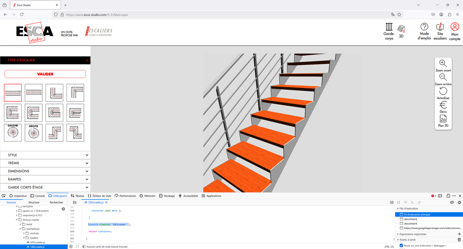
Task: Click the blackbox source icon in footer
Action: pos(71,246)
